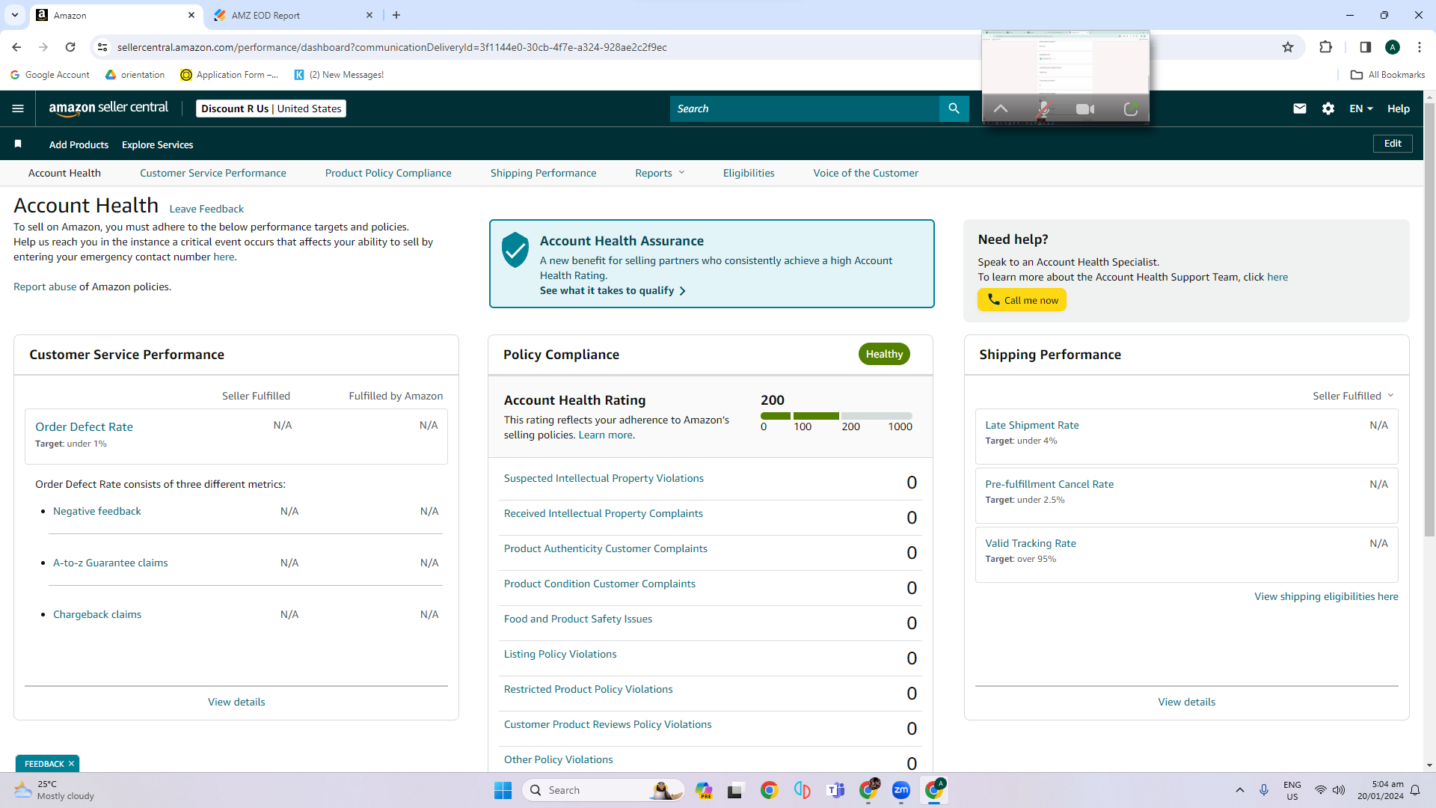Go back with the browser back arrow
This screenshot has width=1436, height=808.
click(x=16, y=47)
